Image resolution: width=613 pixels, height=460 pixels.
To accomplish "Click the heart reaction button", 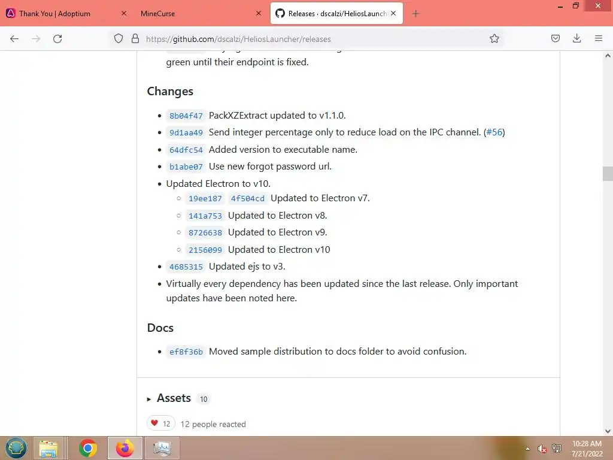I will pyautogui.click(x=160, y=423).
